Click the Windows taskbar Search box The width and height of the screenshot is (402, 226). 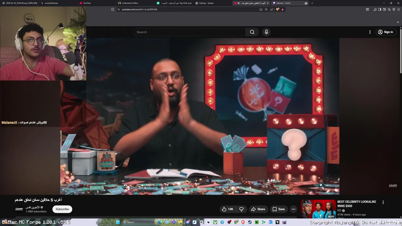pos(139,222)
